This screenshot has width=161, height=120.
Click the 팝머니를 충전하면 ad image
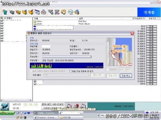(x=119, y=52)
